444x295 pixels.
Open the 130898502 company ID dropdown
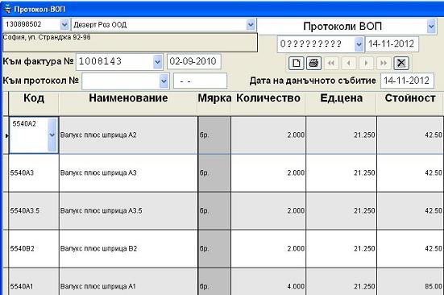point(64,25)
